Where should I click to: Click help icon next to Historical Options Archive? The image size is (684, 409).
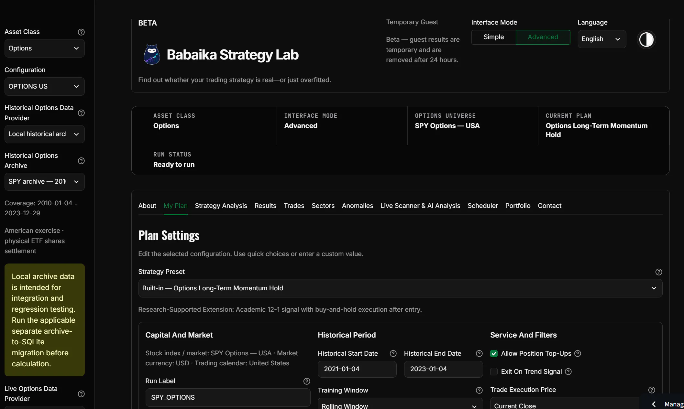coord(81,161)
